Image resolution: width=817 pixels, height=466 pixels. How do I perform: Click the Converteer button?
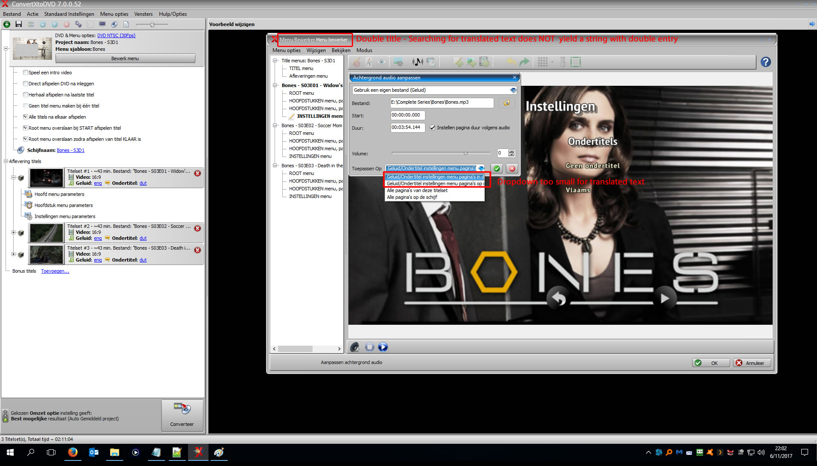tap(182, 415)
